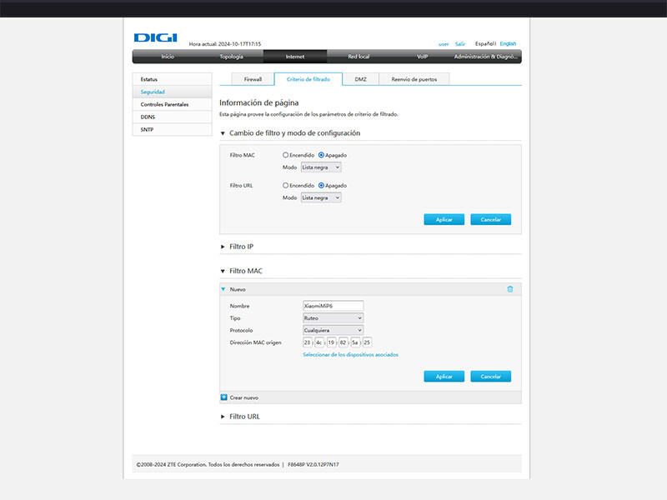The height and width of the screenshot is (500, 667).
Task: Cancel the filter mode configuration
Action: (x=490, y=219)
